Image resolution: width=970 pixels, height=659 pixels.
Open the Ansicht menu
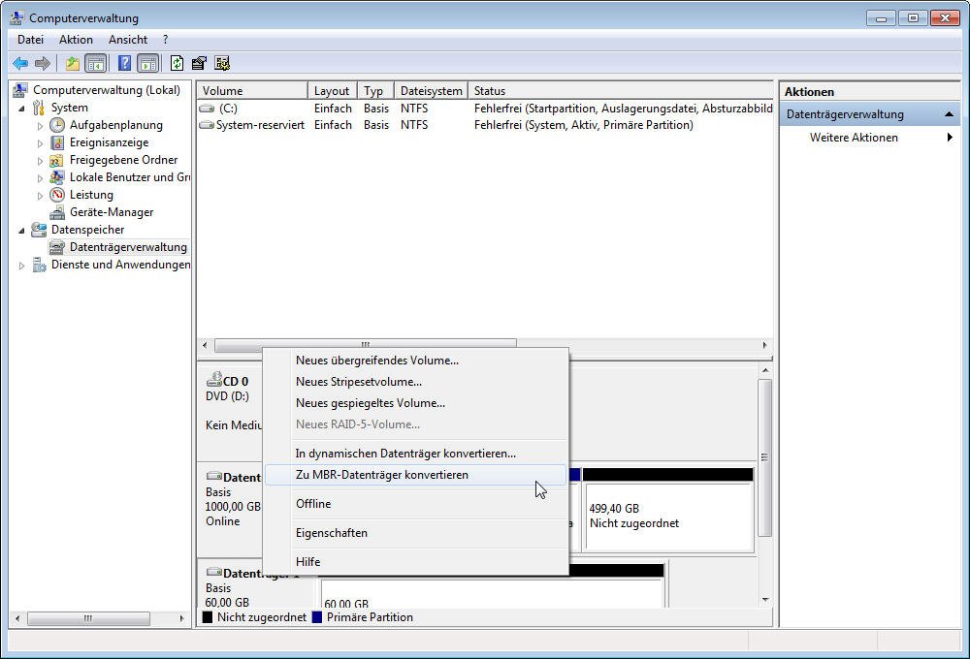[x=128, y=40]
